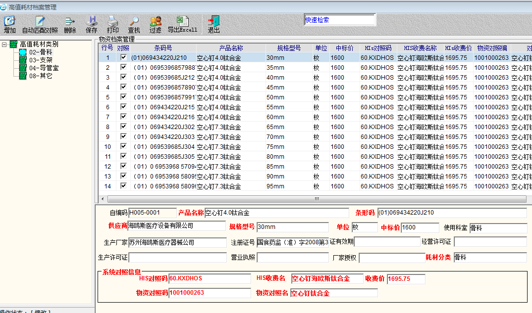This screenshot has width=532, height=313.
Task: Click the 产品名称 column header
Action: 231,48
